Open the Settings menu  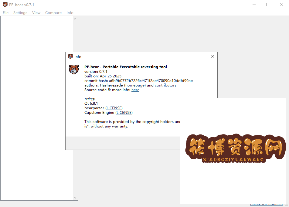click(x=20, y=12)
